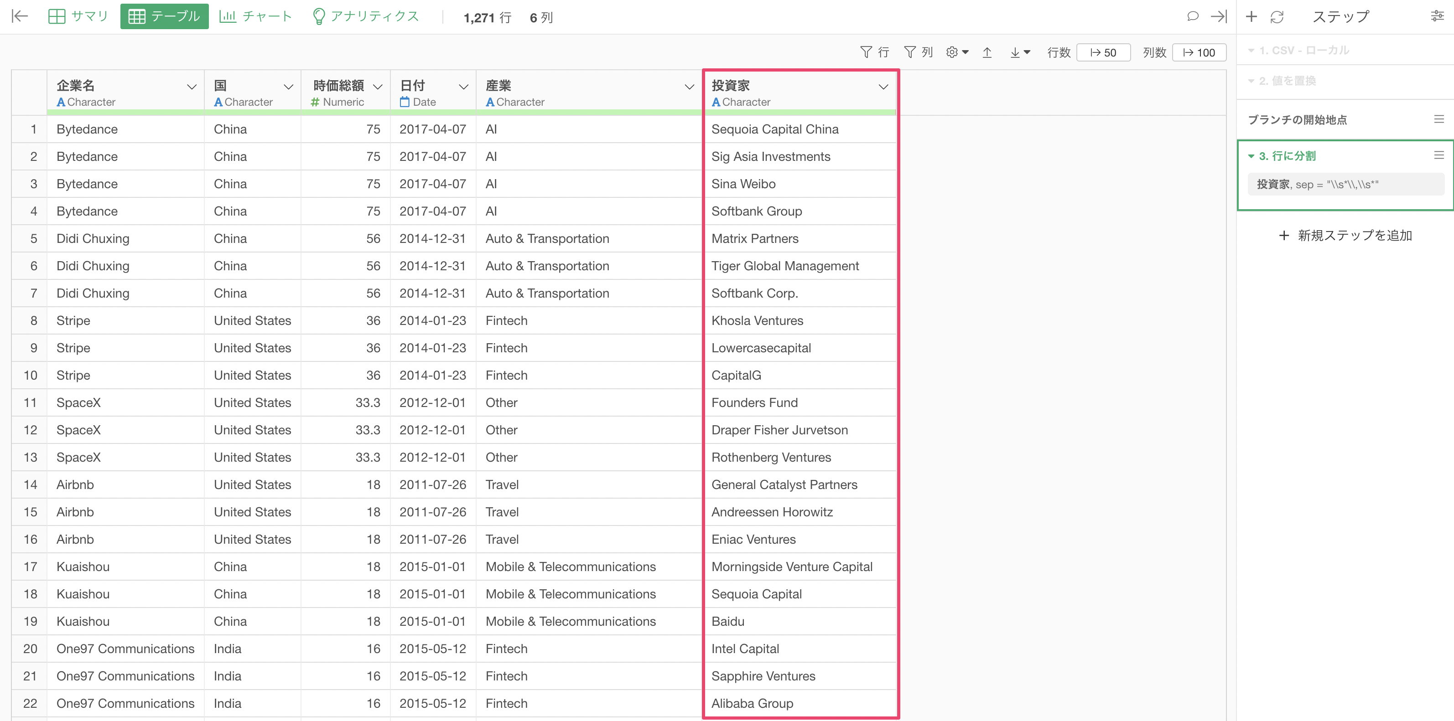The image size is (1454, 721).
Task: Open the 時価総額 column menu chevron
Action: pyautogui.click(x=378, y=87)
